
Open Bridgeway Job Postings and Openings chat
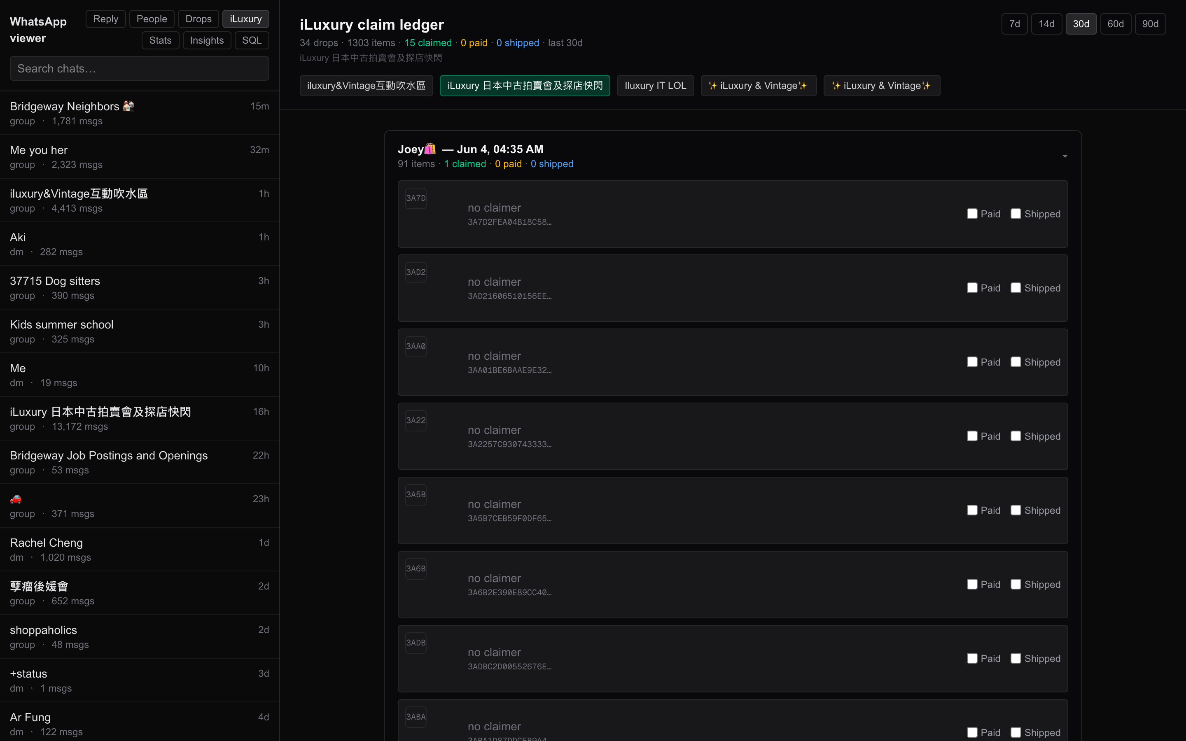pos(140,462)
